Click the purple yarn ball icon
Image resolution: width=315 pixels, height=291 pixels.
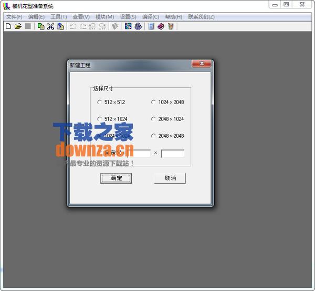tap(138, 26)
